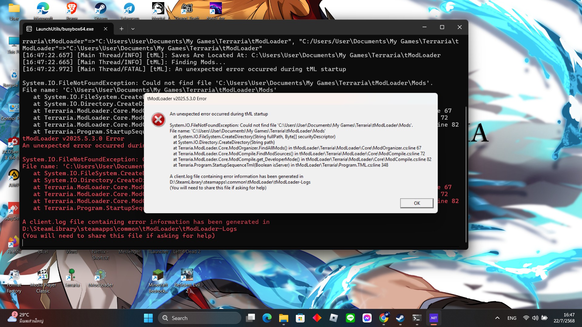This screenshot has height=327, width=582.
Task: Open Google Chrome from the taskbar
Action: coord(384,318)
